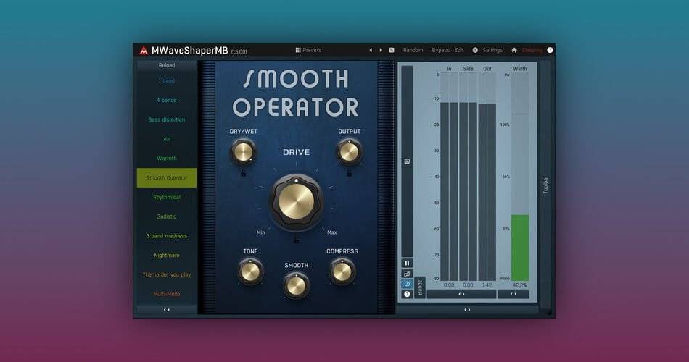Click the Dry/Wet knob

pos(243,152)
